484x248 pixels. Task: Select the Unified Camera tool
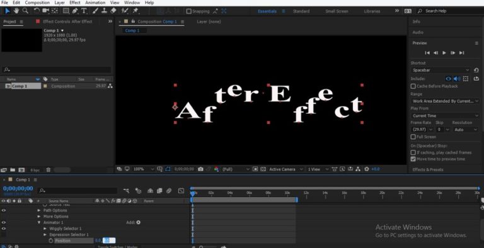pyautogui.click(x=45, y=11)
